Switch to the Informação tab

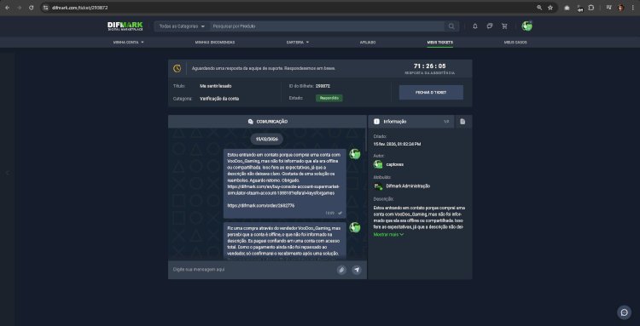click(411, 121)
